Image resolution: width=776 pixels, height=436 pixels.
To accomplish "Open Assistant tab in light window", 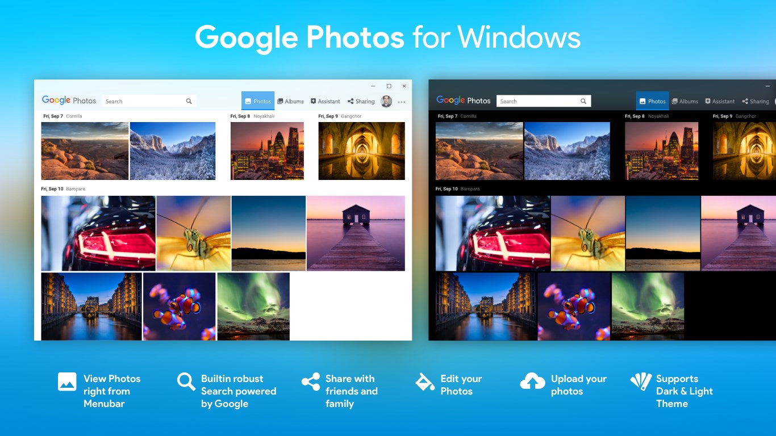I will coord(325,101).
